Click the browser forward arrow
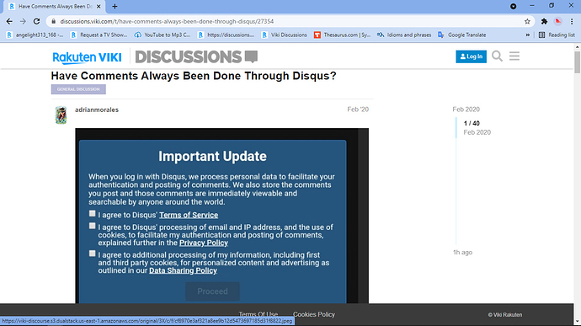The image size is (581, 326). (23, 22)
